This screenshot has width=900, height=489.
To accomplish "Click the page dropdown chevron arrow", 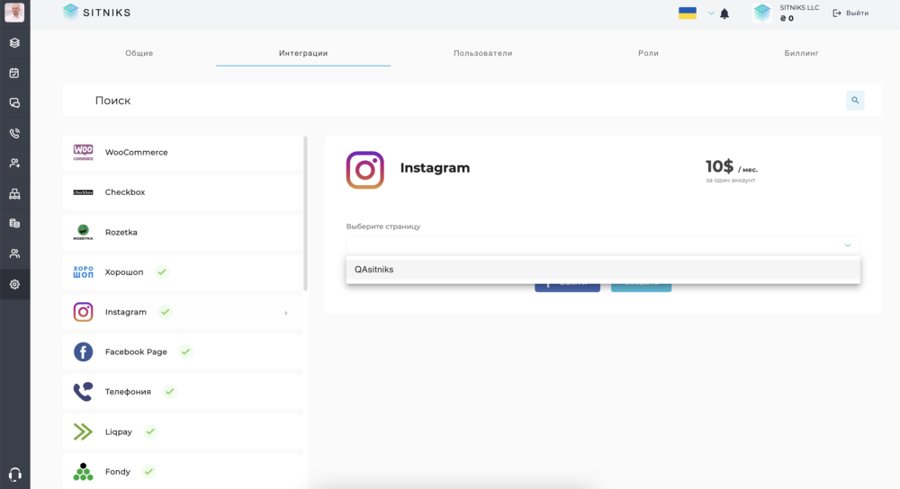I will click(x=848, y=245).
